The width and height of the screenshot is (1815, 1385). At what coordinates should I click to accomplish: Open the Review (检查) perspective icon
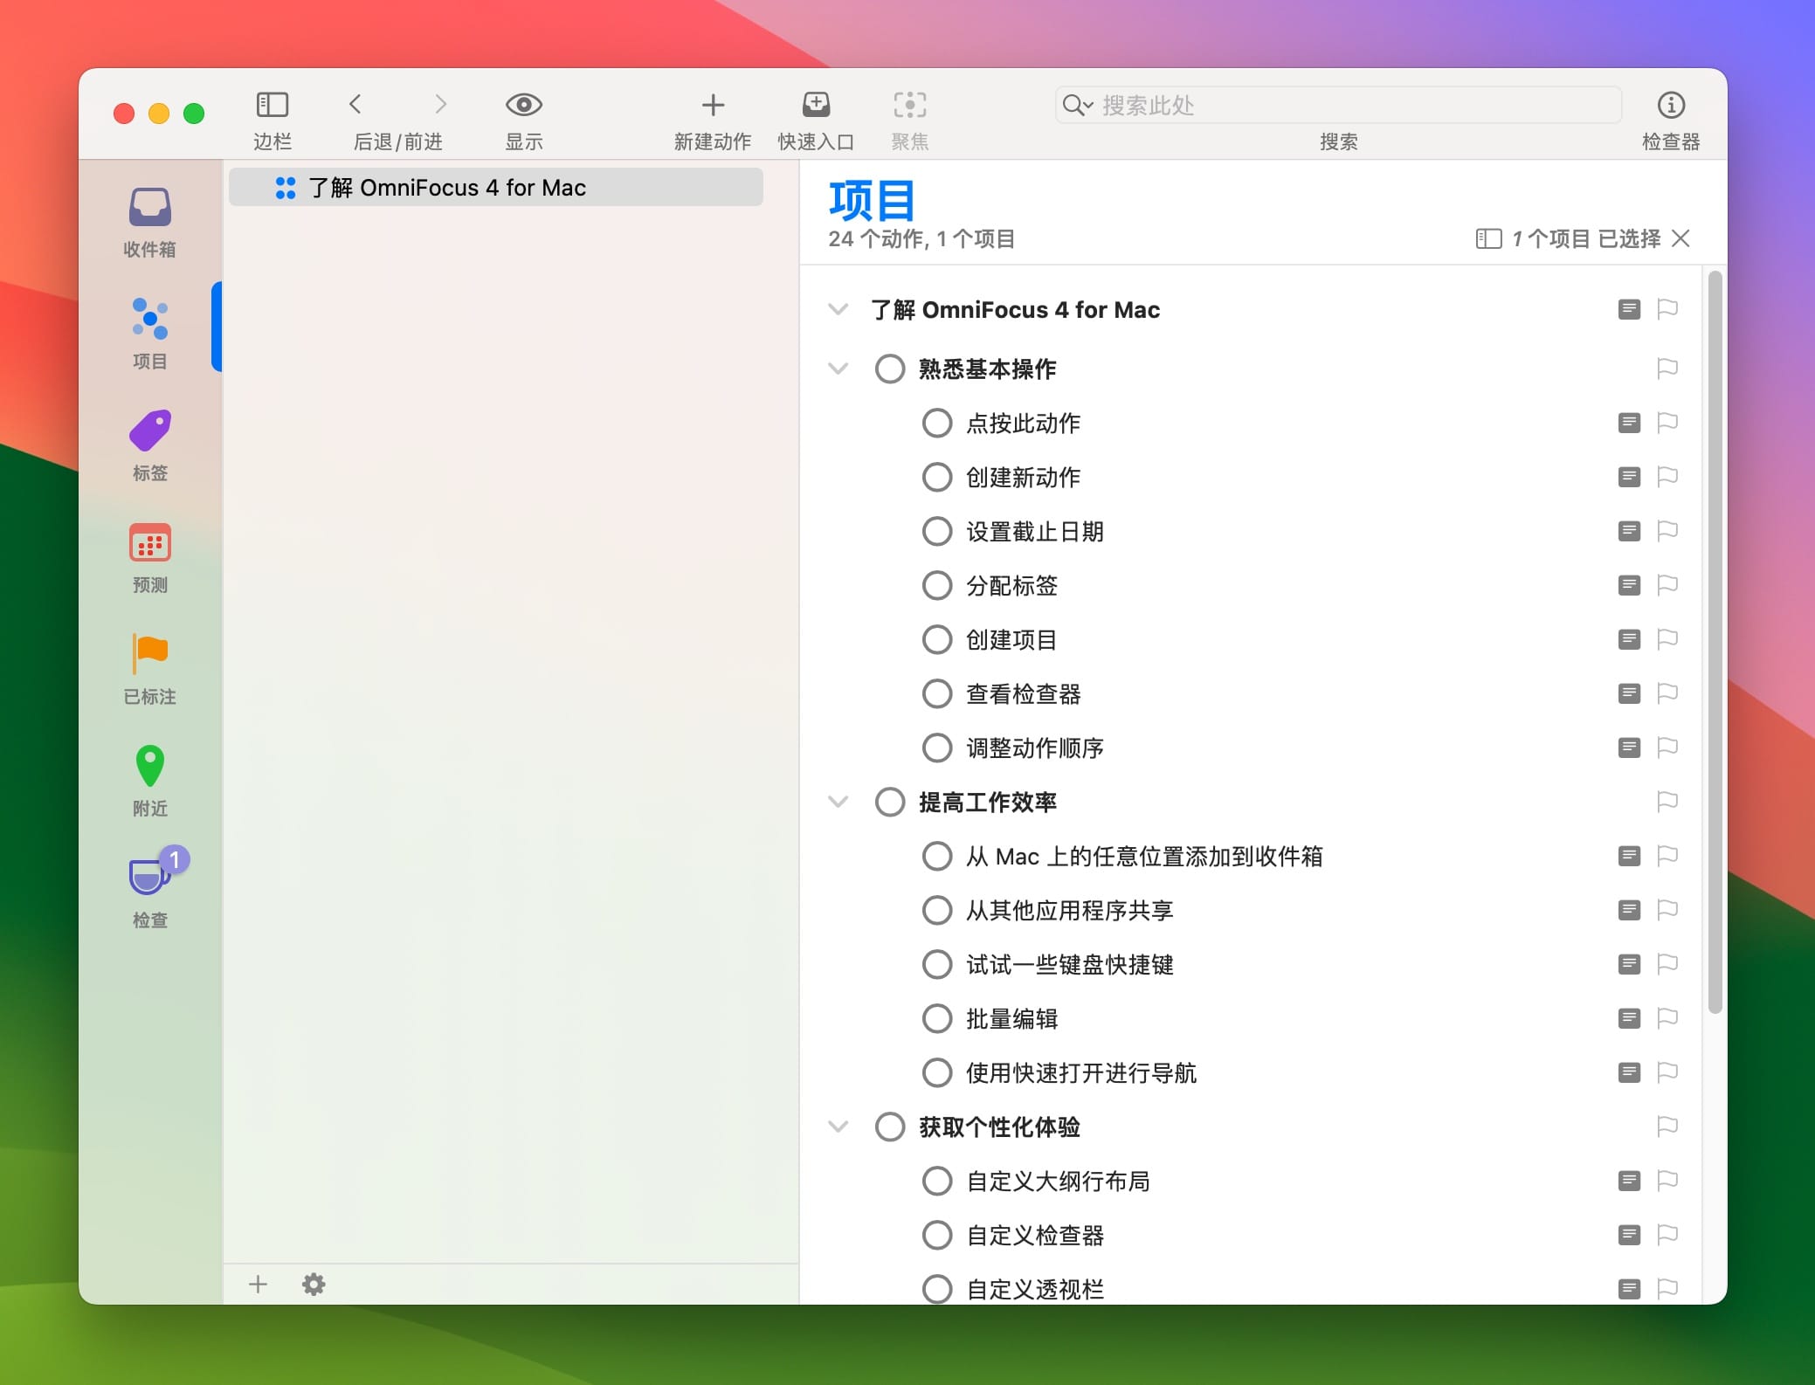pyautogui.click(x=149, y=876)
